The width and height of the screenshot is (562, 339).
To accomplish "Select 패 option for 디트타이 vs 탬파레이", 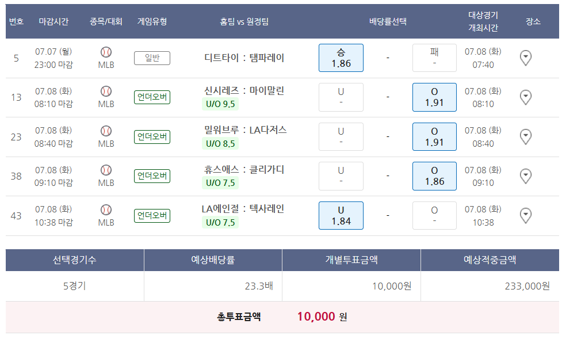I will click(x=434, y=58).
